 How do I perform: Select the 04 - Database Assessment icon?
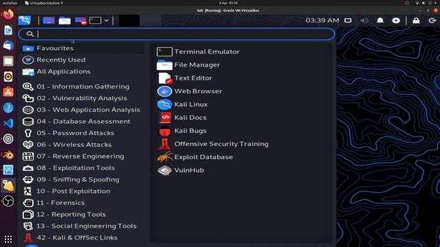(x=28, y=121)
